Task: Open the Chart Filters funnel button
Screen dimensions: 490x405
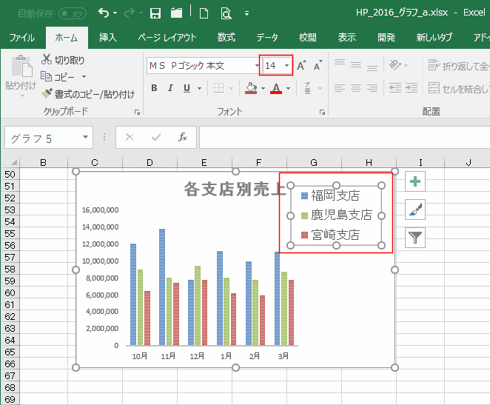Action: tap(417, 237)
